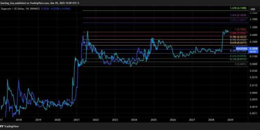Click the TradingView logo at bottom left
260x130 pixels.
pos(9,126)
